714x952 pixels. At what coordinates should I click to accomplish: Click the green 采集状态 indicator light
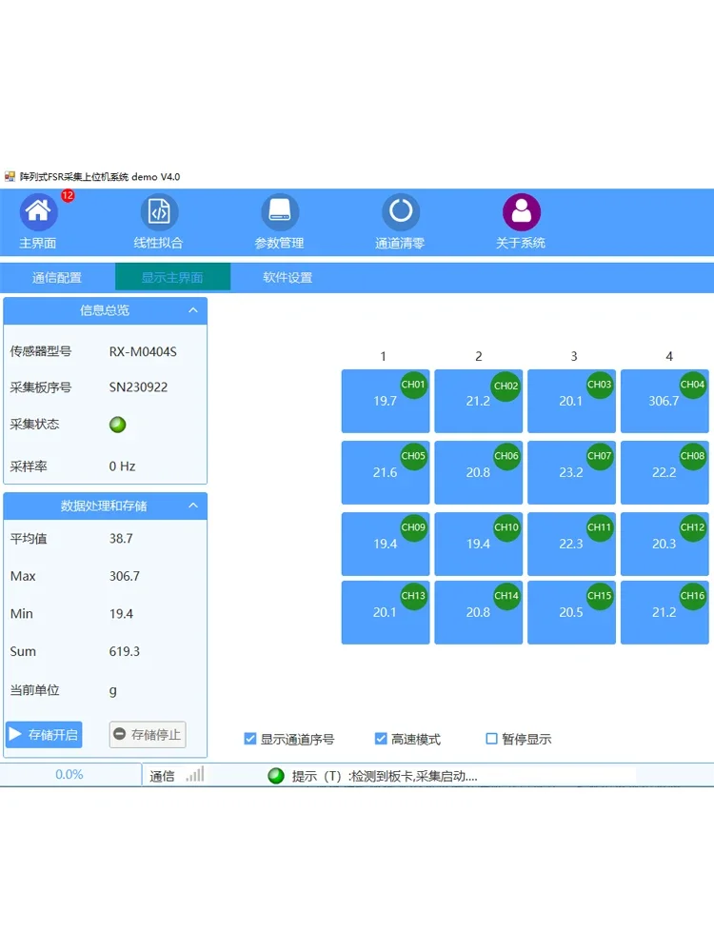coord(118,425)
